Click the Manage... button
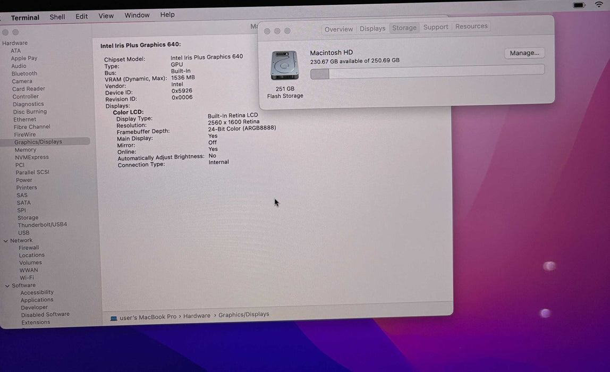The width and height of the screenshot is (610, 372). coord(524,53)
